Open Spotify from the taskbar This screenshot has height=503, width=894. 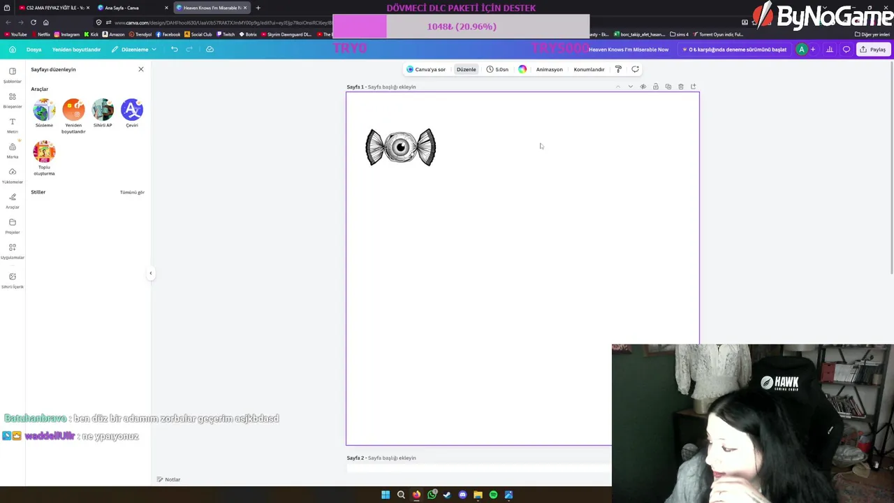click(493, 495)
